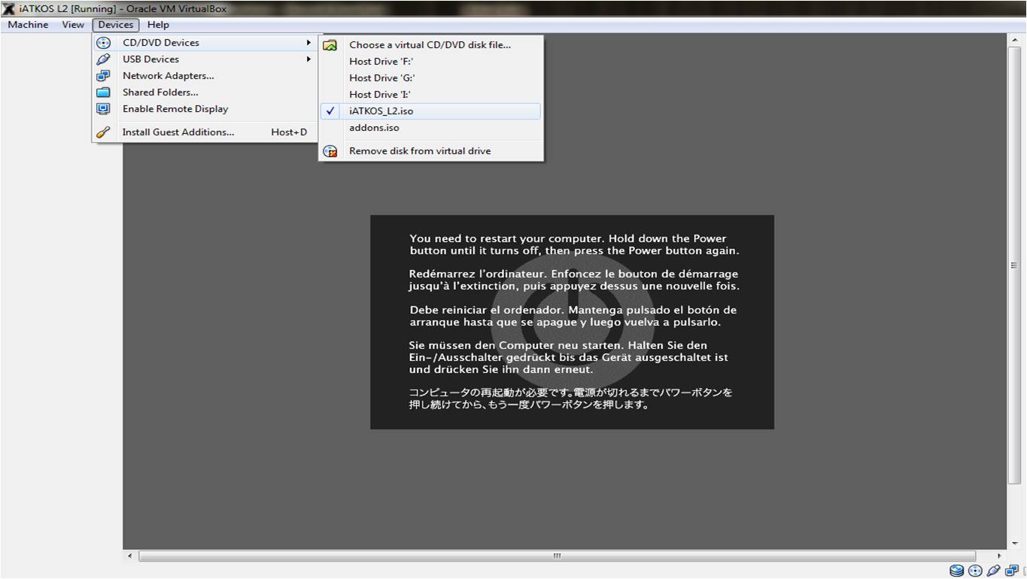Viewport: 1027px width, 579px height.
Task: Click the Shared Folders folder icon
Action: coord(104,92)
